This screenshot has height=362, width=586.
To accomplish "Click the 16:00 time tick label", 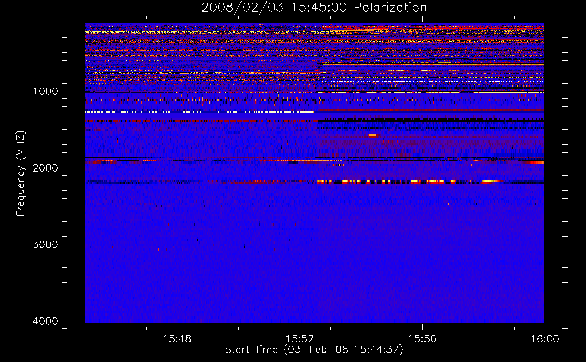I will click(x=545, y=339).
